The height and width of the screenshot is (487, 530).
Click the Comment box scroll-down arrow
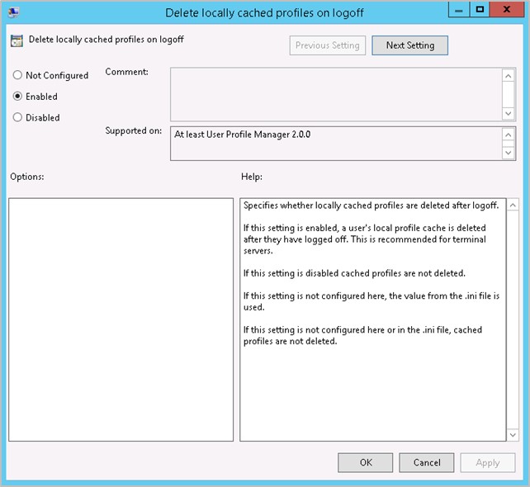coord(509,113)
